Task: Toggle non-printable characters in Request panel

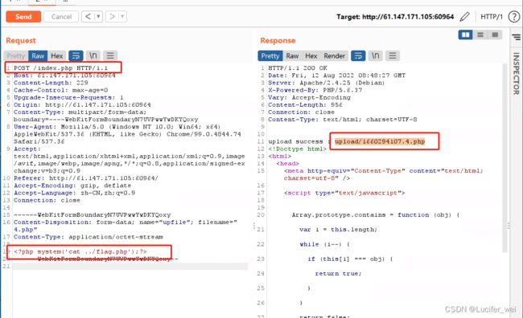Action: click(x=93, y=56)
